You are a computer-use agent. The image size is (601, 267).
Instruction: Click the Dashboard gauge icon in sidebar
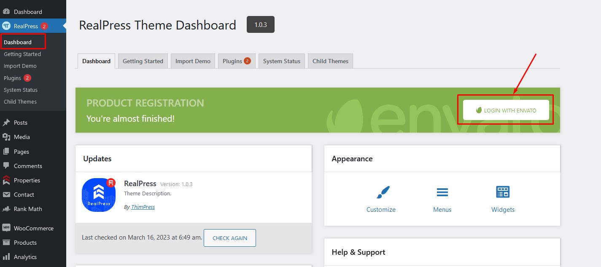click(6, 12)
